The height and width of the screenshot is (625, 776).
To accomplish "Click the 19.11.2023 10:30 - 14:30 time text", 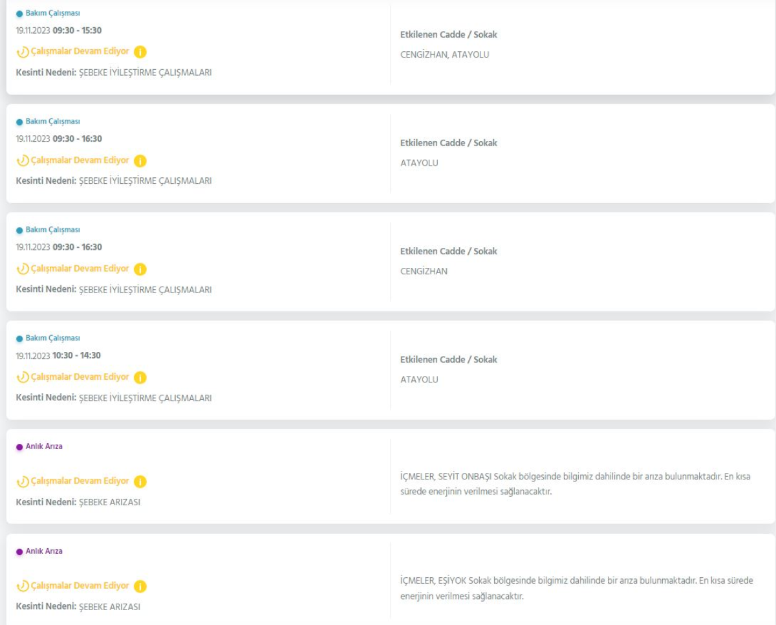I will point(58,356).
